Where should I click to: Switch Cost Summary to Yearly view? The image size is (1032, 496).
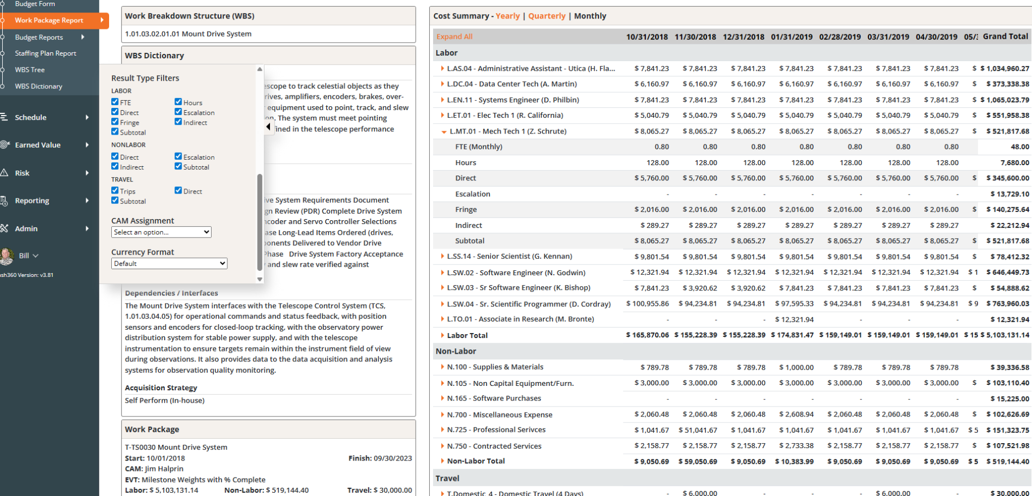coord(507,16)
